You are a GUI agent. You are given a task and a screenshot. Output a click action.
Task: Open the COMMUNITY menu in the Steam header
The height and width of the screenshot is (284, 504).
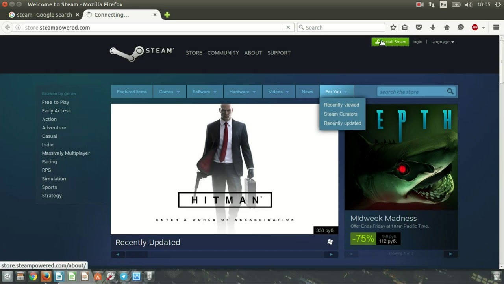(223, 53)
